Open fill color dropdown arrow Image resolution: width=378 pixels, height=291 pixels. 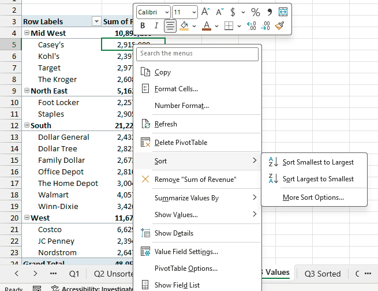click(194, 26)
